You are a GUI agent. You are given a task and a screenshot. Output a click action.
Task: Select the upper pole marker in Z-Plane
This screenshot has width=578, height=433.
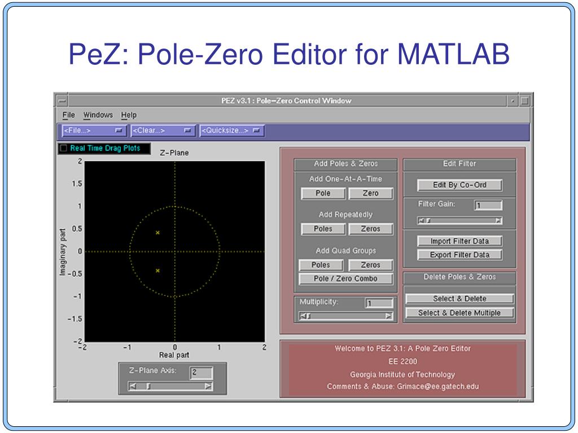[x=158, y=233]
